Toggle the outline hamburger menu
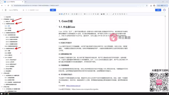The image size is (169, 95). pyautogui.click(x=6, y=10)
